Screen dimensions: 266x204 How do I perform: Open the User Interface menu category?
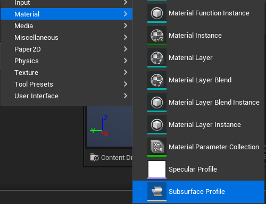[x=66, y=96]
